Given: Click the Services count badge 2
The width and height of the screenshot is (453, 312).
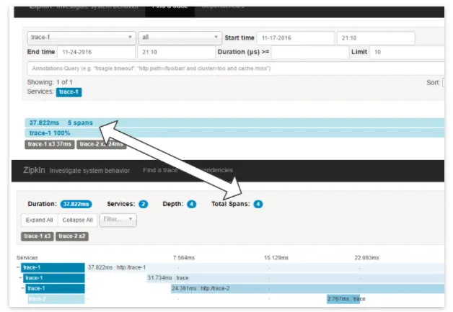Looking at the screenshot, I should pyautogui.click(x=143, y=205).
